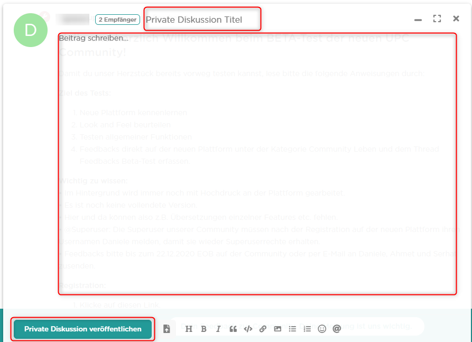Expand composer to fullscreen

pos(437,19)
